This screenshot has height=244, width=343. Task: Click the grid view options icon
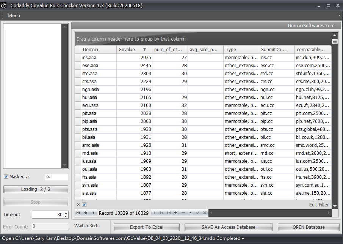pyautogui.click(x=335, y=41)
